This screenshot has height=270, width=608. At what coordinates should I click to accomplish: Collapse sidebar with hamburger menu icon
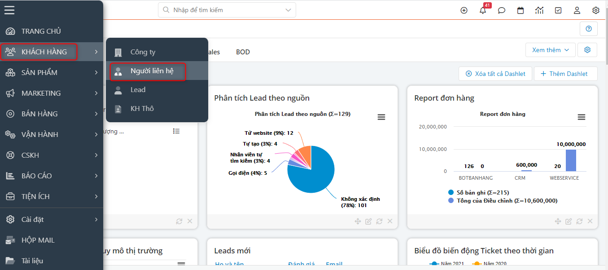[9, 10]
